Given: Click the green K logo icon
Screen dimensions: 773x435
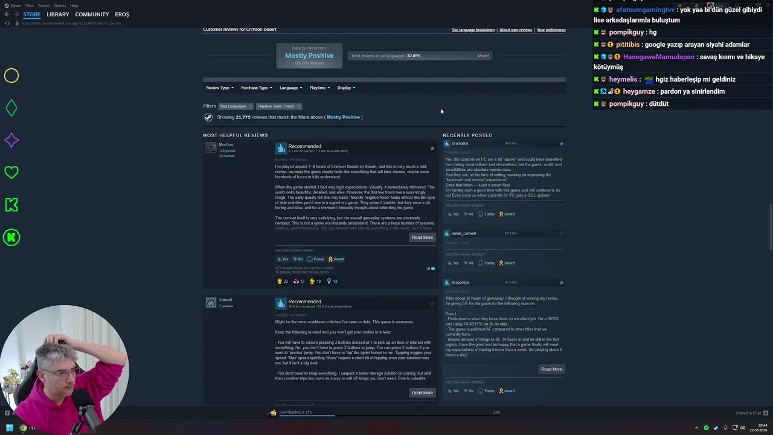Looking at the screenshot, I should (x=11, y=205).
